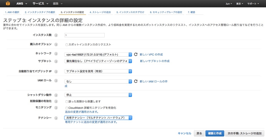
Task: Open the 東京 region menu
Action: coord(240,4)
